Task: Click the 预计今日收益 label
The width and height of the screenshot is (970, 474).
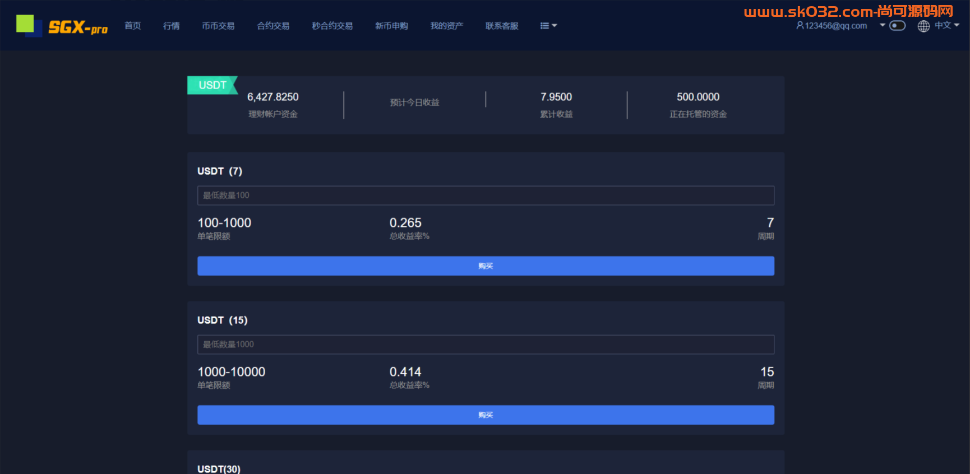Action: pos(415,103)
